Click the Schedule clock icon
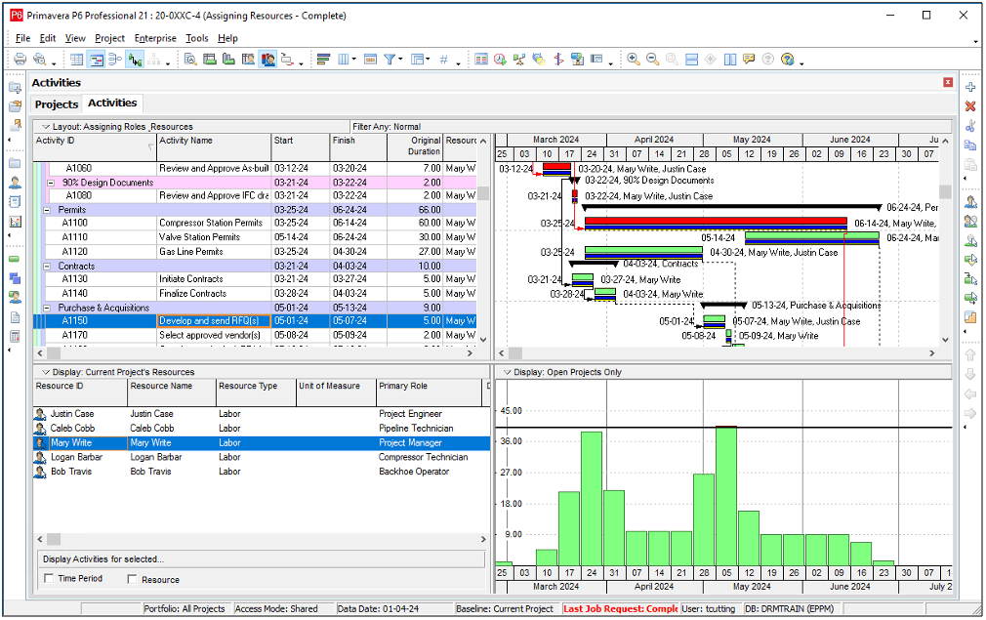This screenshot has width=986, height=620. click(500, 60)
